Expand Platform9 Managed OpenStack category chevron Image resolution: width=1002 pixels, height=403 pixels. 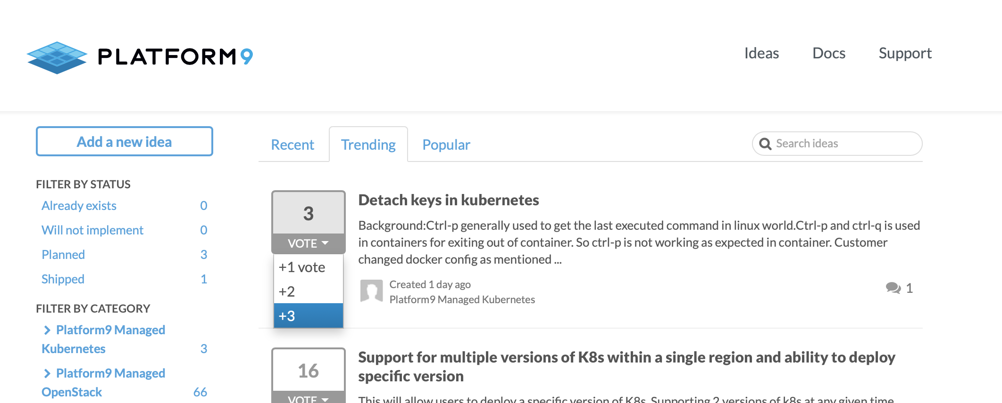pyautogui.click(x=47, y=373)
